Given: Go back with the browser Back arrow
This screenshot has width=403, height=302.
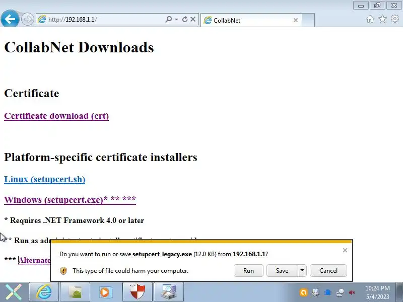Looking at the screenshot, I should coord(10,19).
